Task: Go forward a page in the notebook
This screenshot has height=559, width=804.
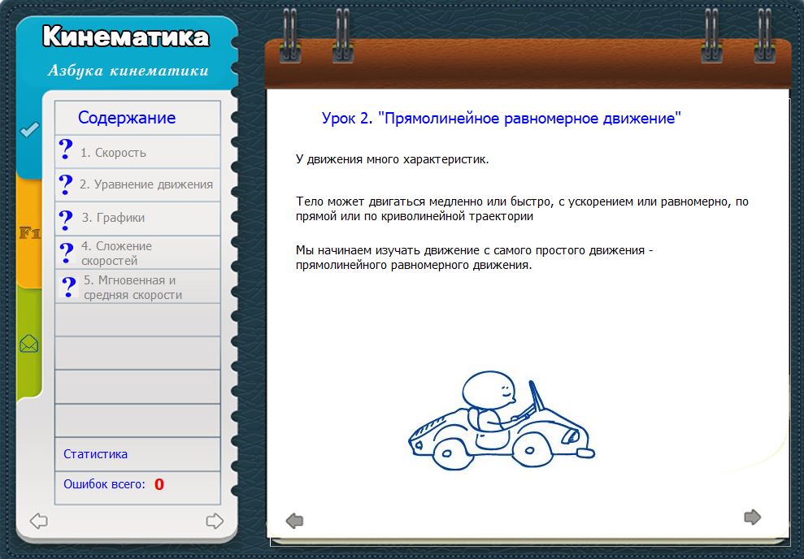Action: tap(752, 517)
